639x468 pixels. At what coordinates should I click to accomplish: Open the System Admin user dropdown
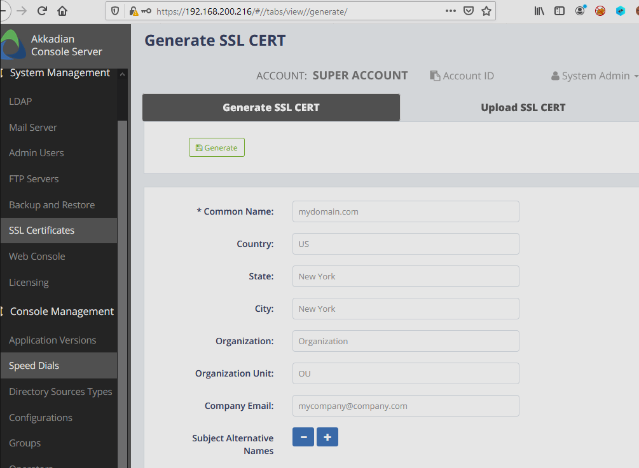(x=594, y=76)
